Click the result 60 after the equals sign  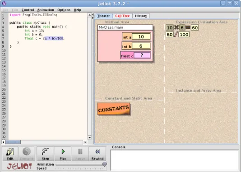(x=195, y=27)
